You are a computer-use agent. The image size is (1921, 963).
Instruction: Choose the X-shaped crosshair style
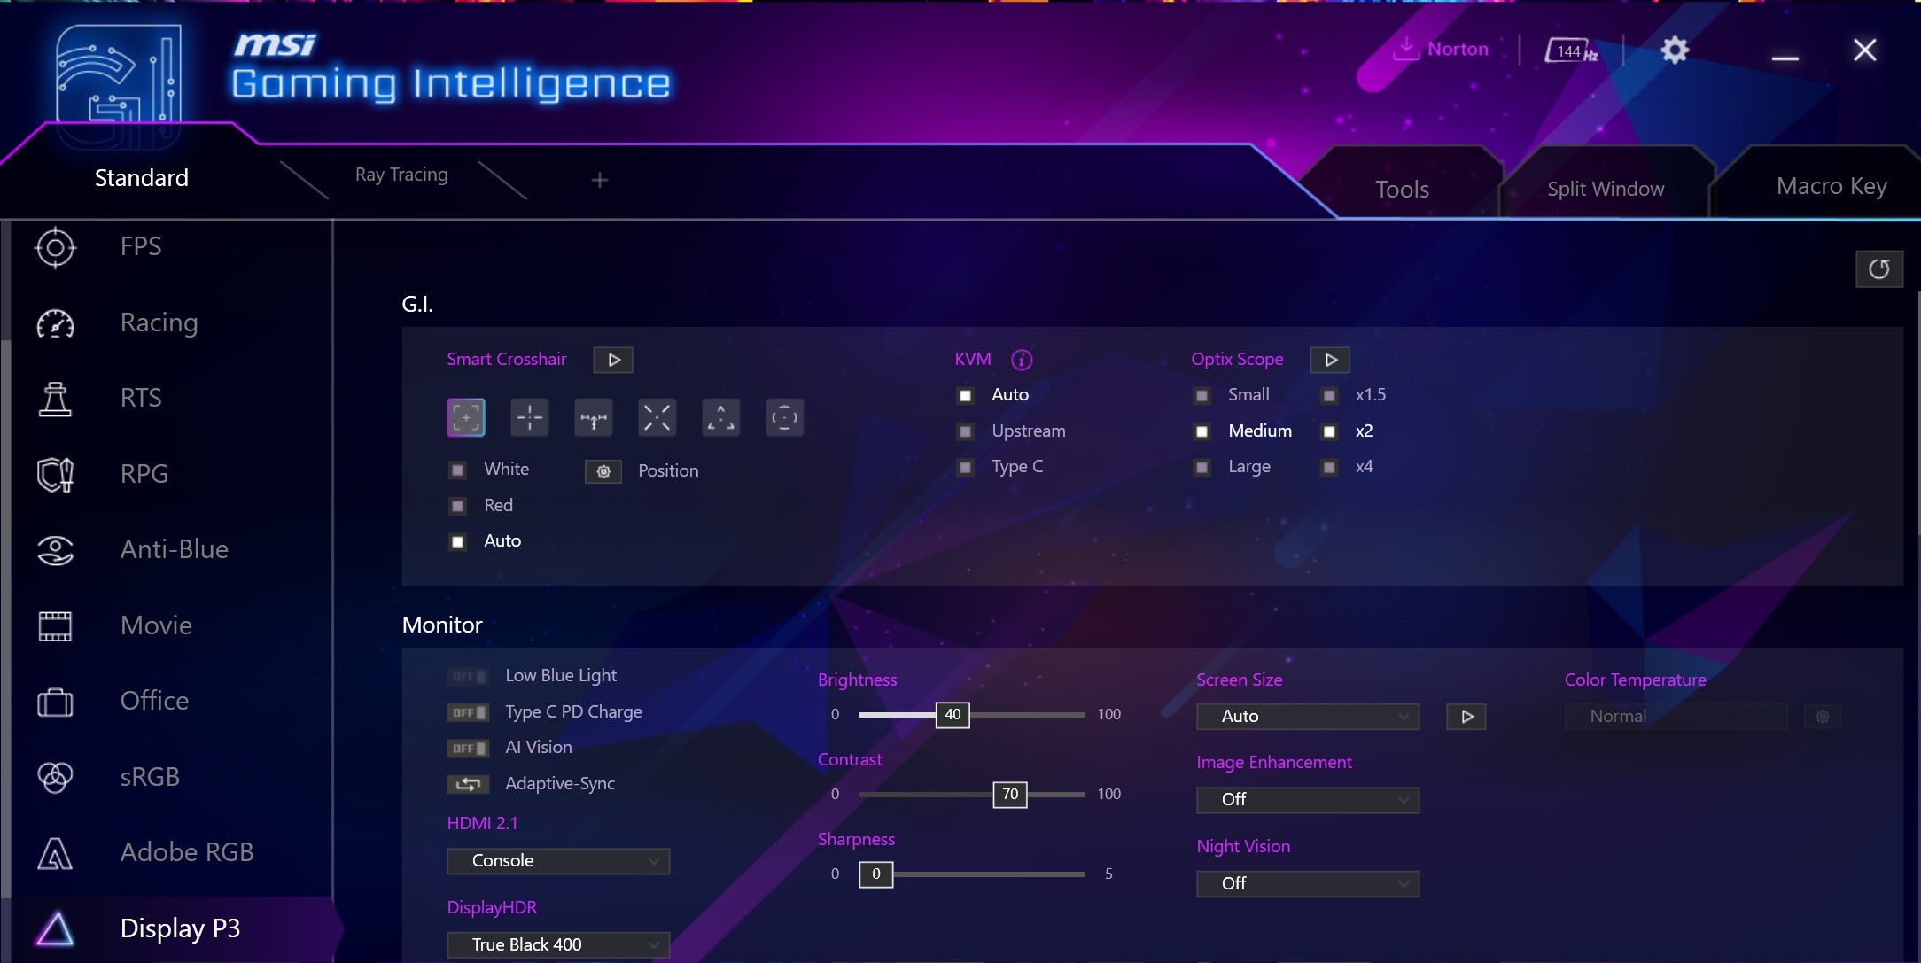(657, 417)
